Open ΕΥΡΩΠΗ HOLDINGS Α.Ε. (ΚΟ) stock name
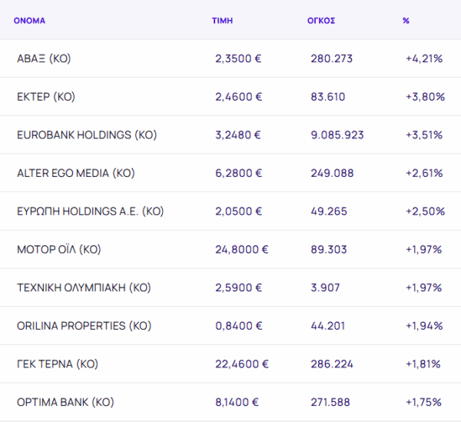Image resolution: width=461 pixels, height=422 pixels. [x=90, y=211]
